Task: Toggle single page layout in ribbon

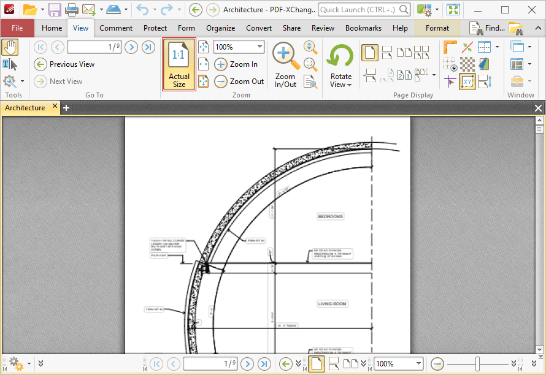Action: pos(369,53)
